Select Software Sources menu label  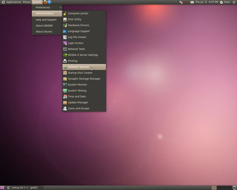coord(78,67)
